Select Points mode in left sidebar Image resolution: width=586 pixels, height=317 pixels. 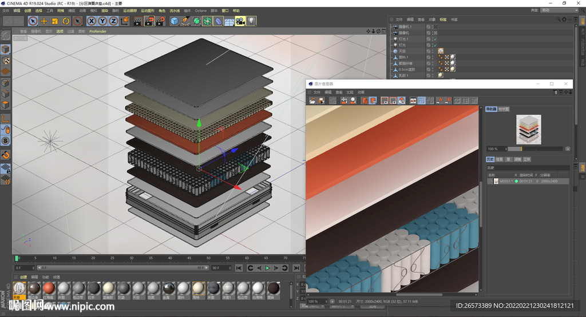6,83
